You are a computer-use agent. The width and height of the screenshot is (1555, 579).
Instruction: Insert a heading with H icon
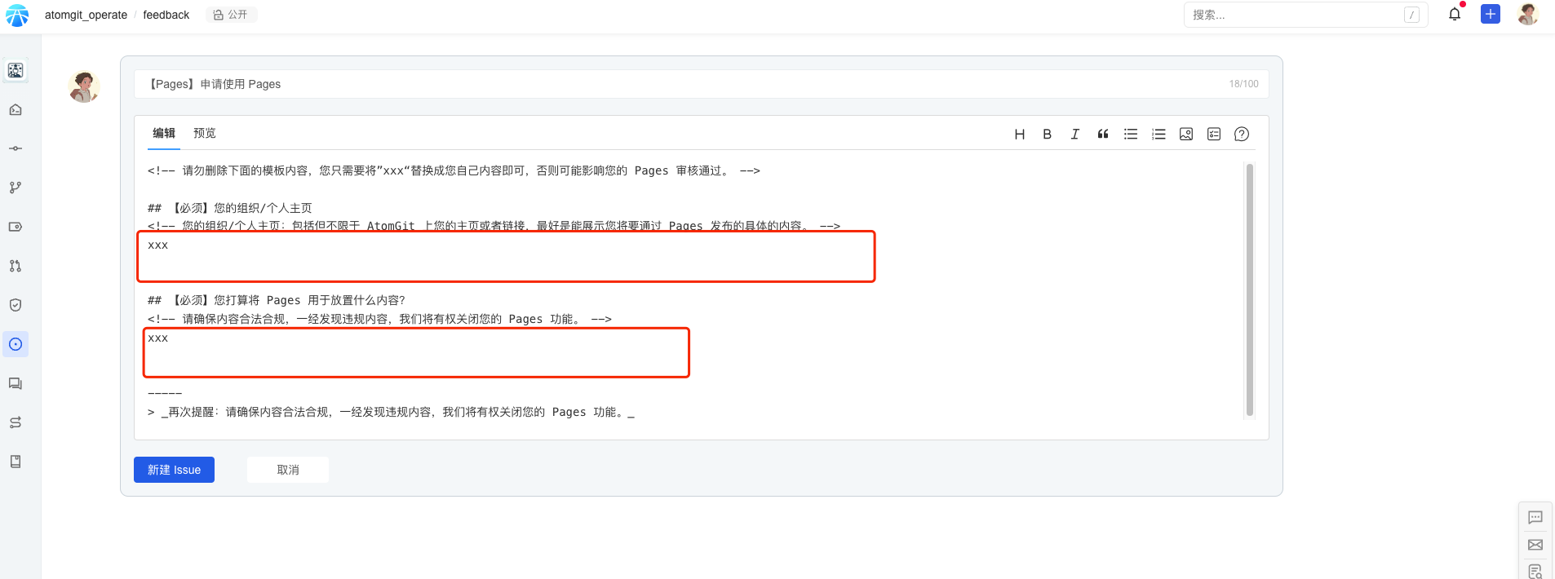point(1020,135)
